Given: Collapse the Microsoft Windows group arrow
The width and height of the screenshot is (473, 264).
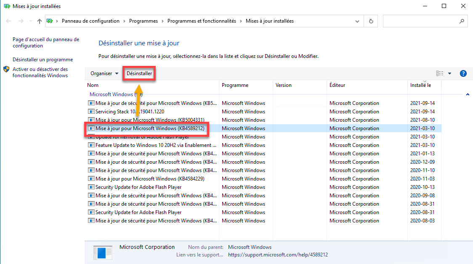Looking at the screenshot, I should click(468, 94).
